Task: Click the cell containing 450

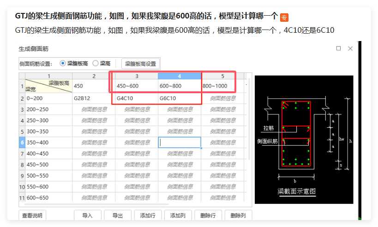Action: pos(94,86)
